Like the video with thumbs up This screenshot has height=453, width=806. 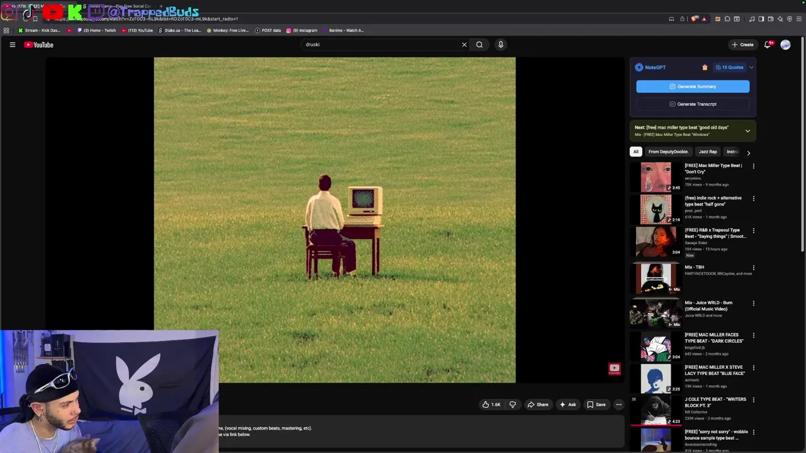(x=491, y=405)
